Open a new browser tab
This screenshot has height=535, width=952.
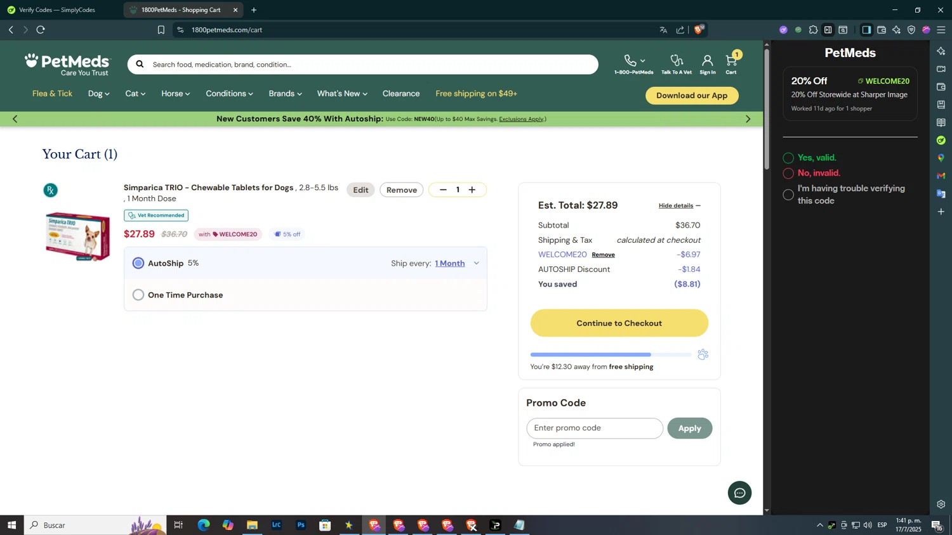point(254,10)
